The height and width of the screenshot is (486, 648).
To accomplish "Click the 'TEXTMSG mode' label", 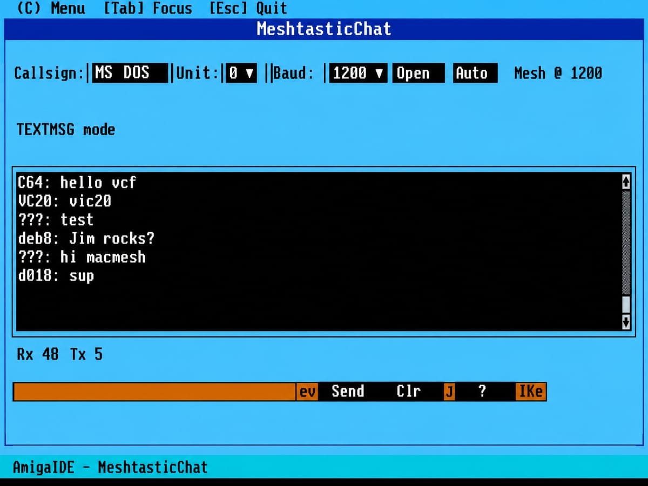I will [66, 130].
